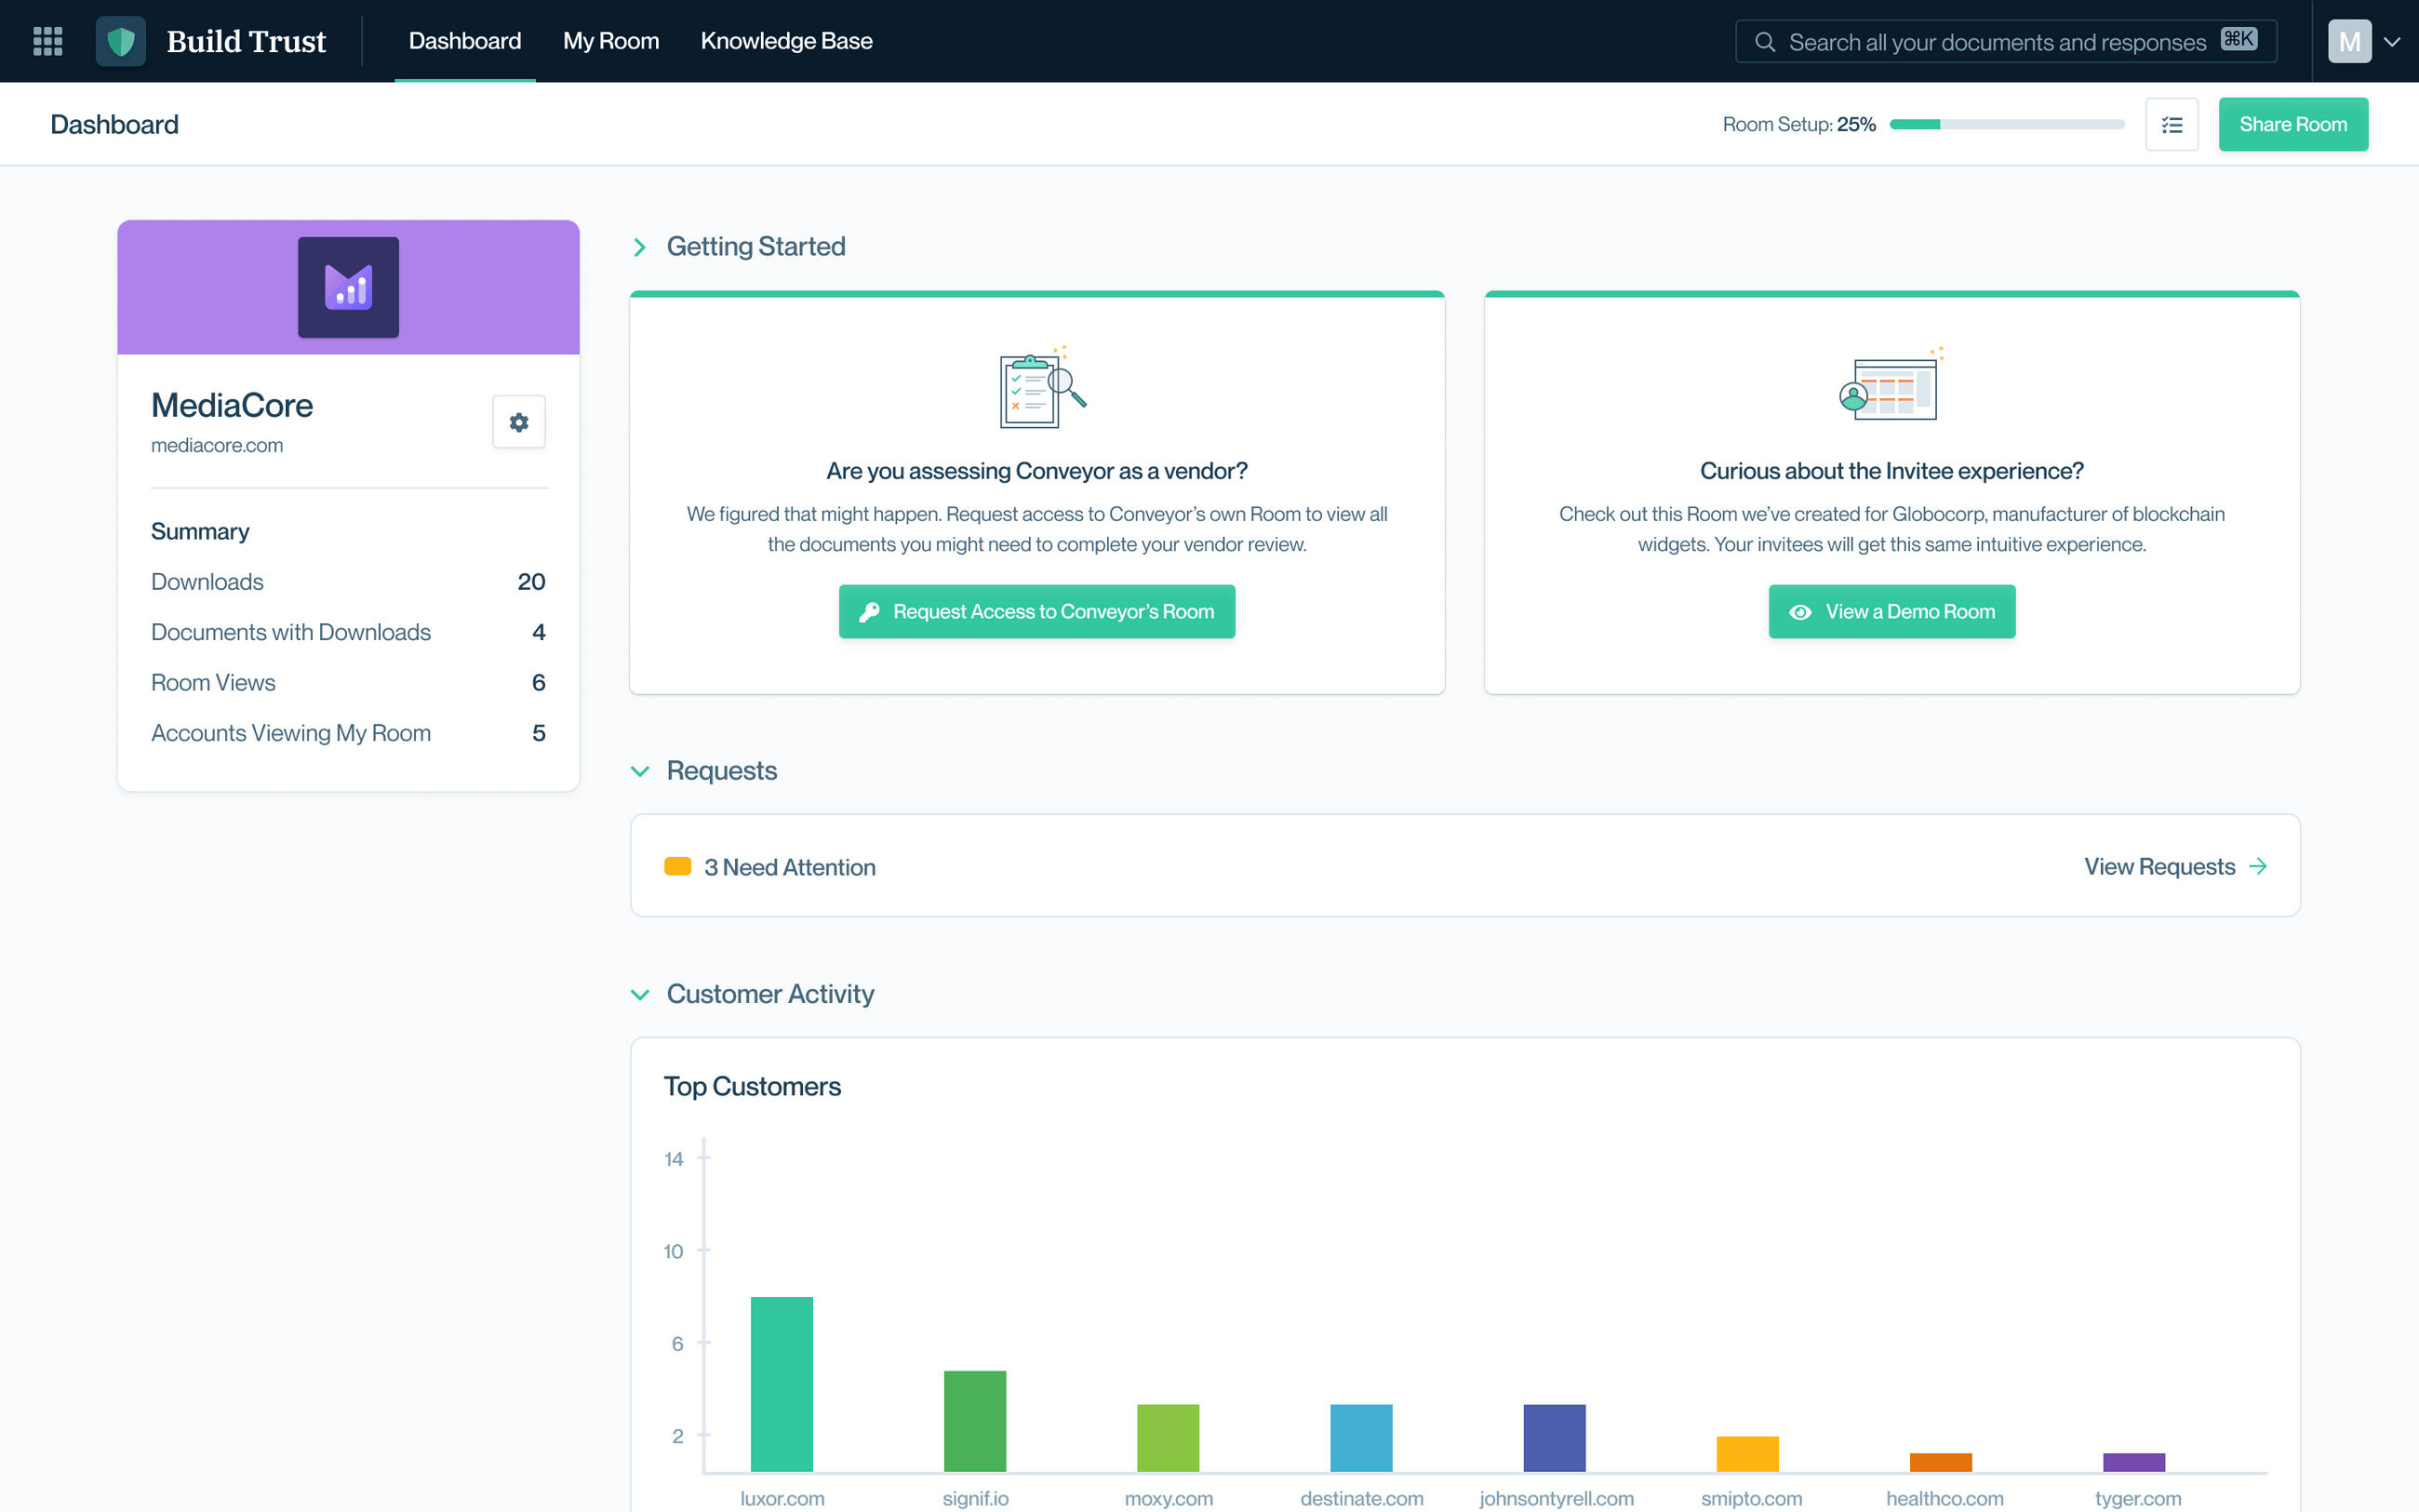This screenshot has height=1512, width=2419.
Task: Open the room setup checklist icon
Action: (2172, 125)
